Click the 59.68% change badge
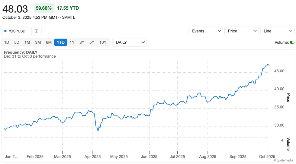 click(44, 8)
